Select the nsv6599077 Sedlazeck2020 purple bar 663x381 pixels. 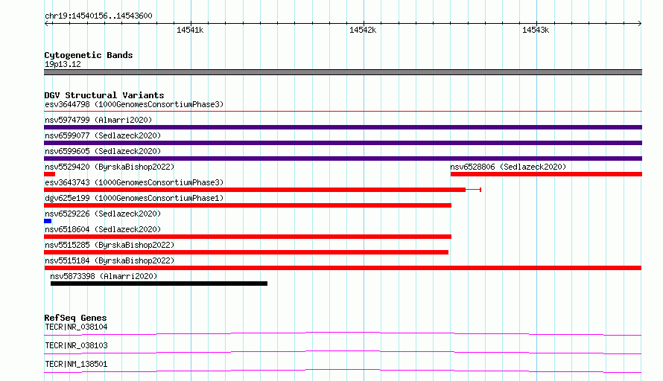343,143
